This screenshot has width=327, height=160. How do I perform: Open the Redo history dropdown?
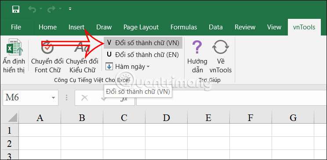pos(60,9)
